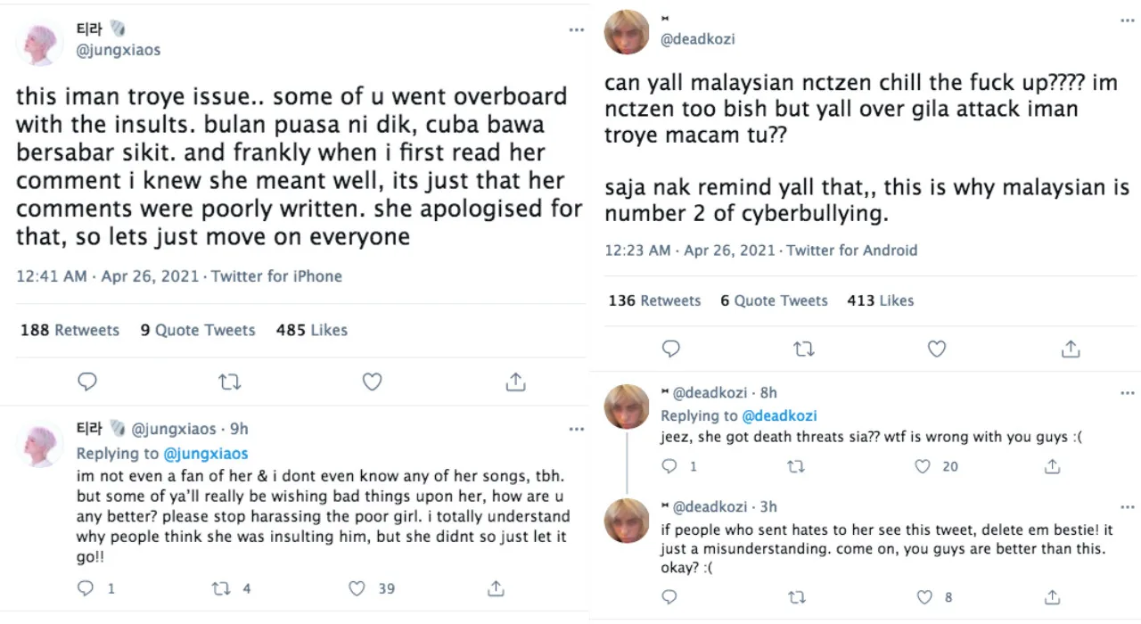This screenshot has width=1141, height=624.
Task: Open the 6 Quote Tweets list
Action: [x=774, y=300]
